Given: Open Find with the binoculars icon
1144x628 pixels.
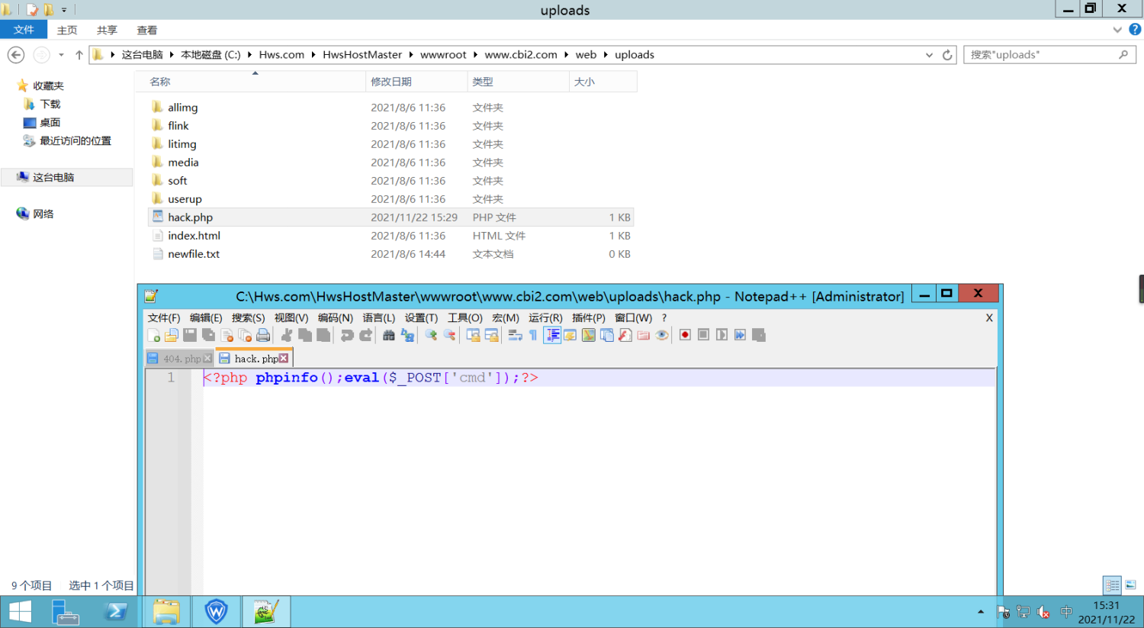Looking at the screenshot, I should (389, 335).
